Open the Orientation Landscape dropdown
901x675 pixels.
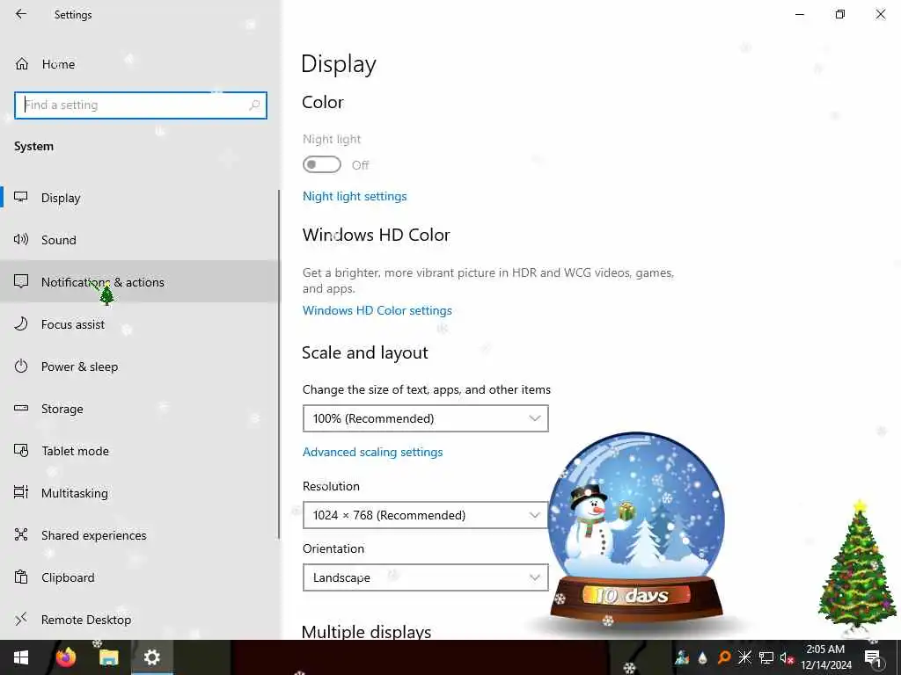click(425, 577)
